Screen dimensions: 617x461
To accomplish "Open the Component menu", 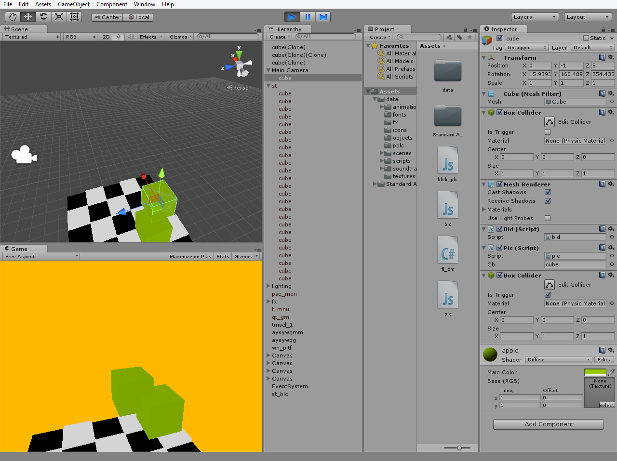I will [112, 4].
